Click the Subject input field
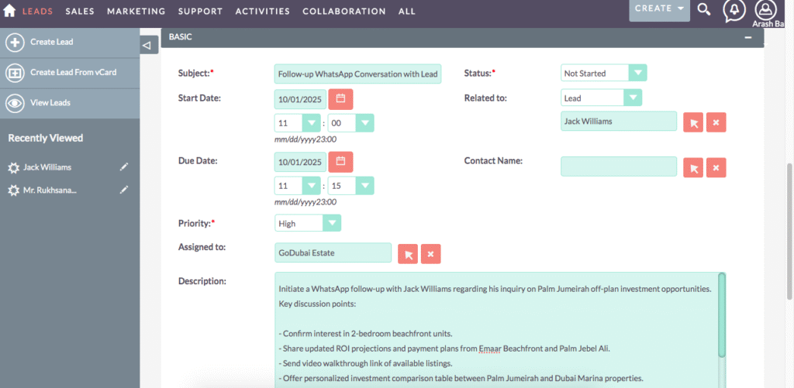The width and height of the screenshot is (794, 388). click(x=357, y=74)
